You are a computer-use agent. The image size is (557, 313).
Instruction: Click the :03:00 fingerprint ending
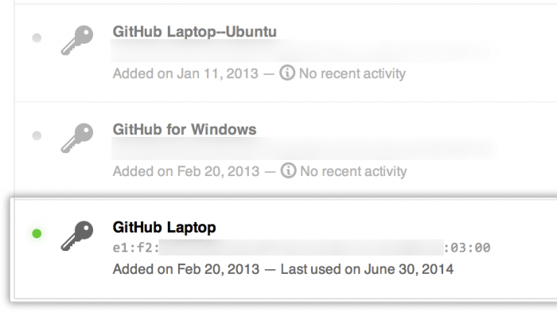[x=468, y=248]
